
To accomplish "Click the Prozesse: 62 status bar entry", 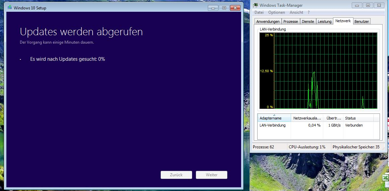I will [x=263, y=147].
